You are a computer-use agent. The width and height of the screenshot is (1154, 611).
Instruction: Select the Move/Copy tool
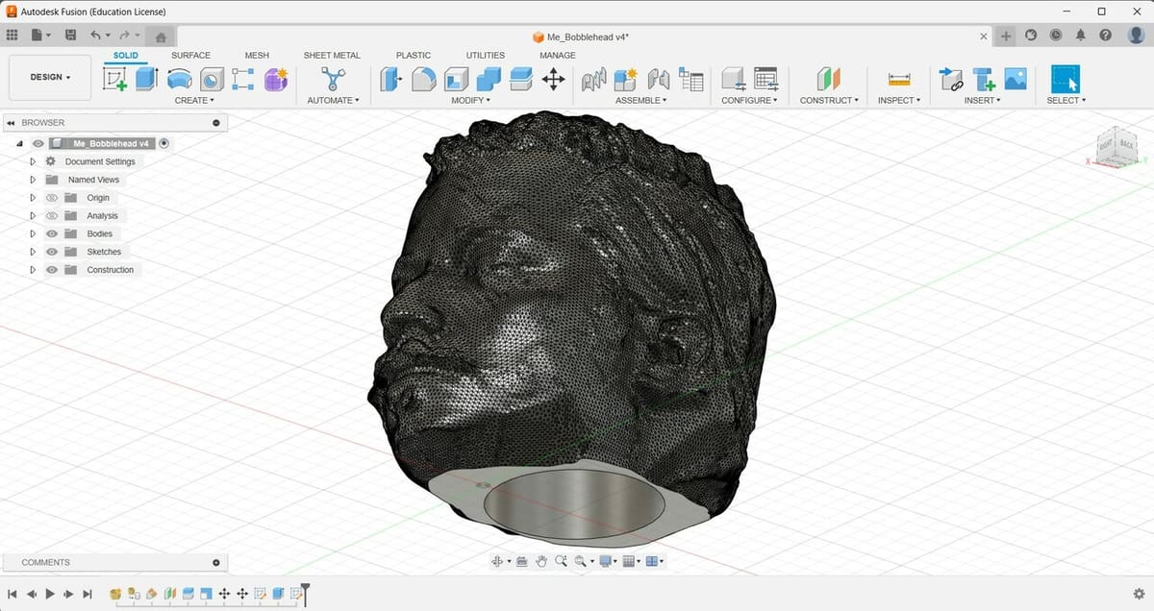click(x=553, y=80)
